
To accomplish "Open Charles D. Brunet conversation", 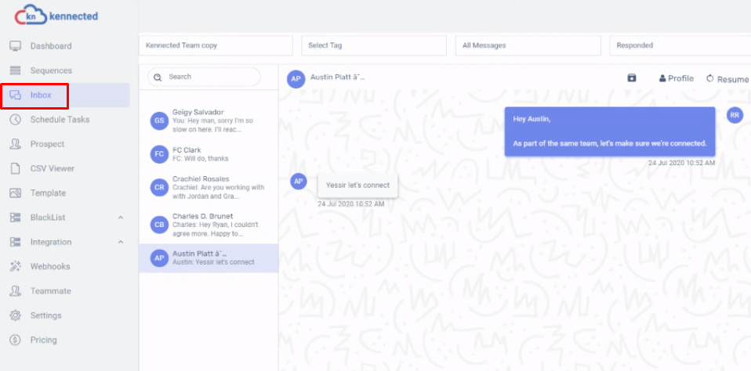I will [209, 225].
